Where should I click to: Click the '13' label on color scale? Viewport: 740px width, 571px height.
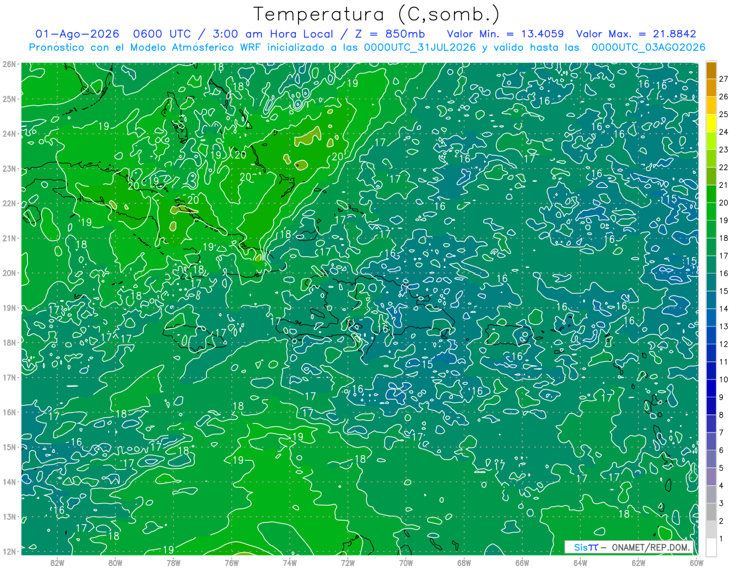point(724,326)
